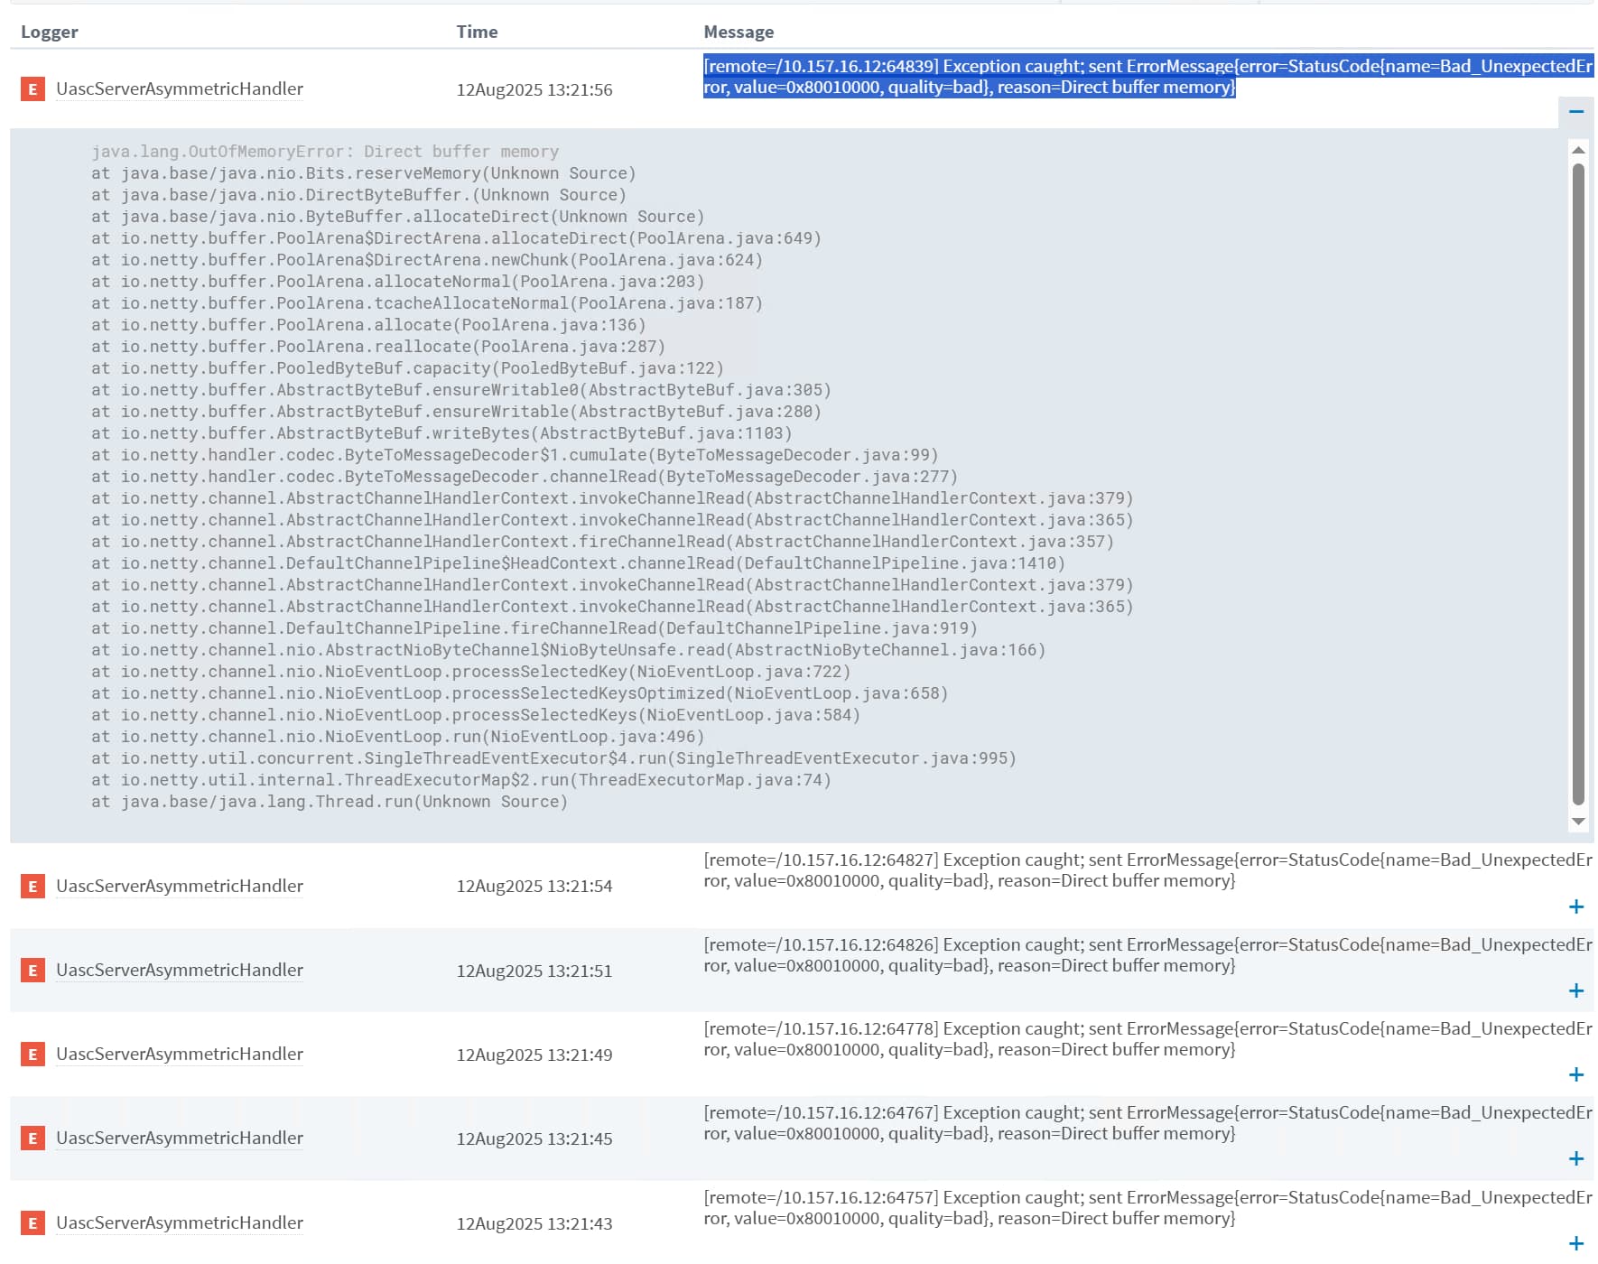Click the error level icon for the 13:21:43 entry

pyautogui.click(x=33, y=1222)
